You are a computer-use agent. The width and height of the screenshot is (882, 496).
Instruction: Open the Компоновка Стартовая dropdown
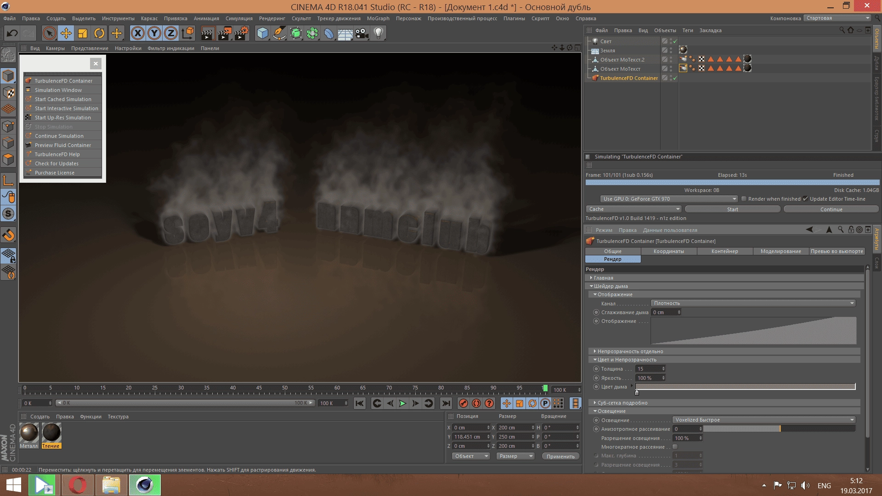[837, 18]
